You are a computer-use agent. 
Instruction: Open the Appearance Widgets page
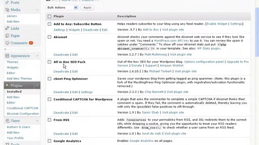[13, 67]
